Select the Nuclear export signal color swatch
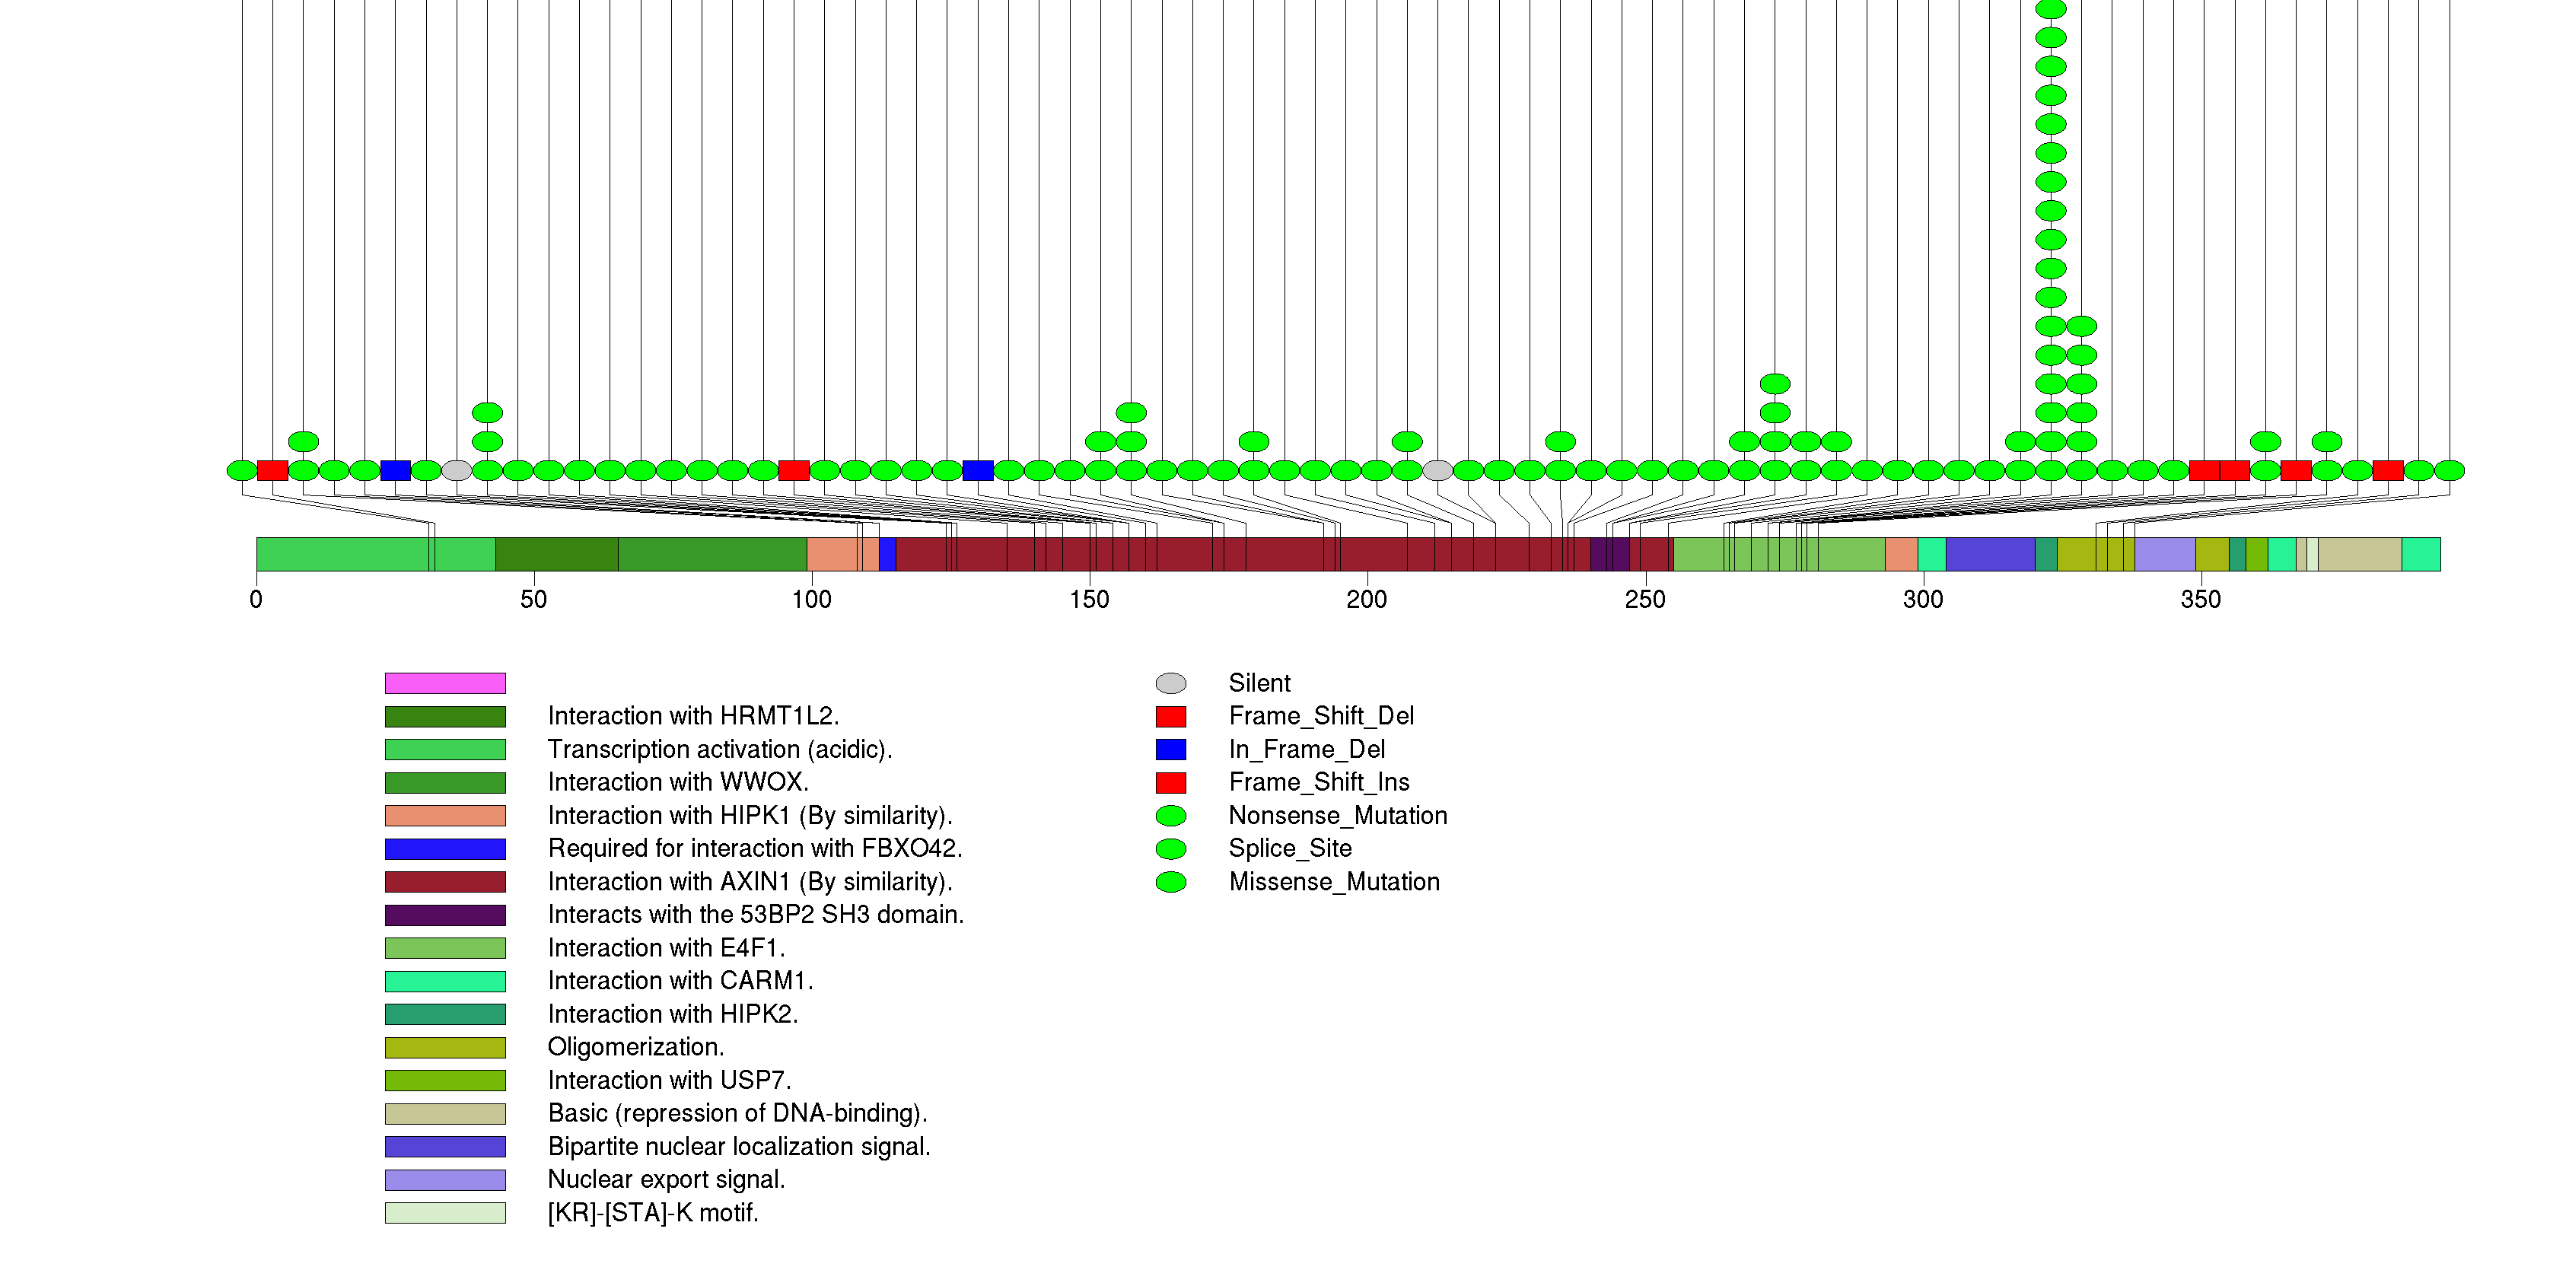2569x1286 pixels. coord(445,1179)
